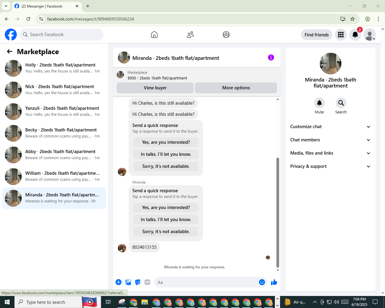This screenshot has height=308, width=385.
Task: Send first "Sorry, it's not available." reply
Action: click(166, 166)
